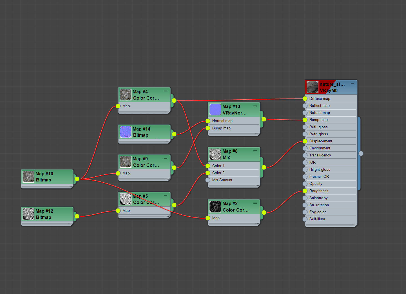The width and height of the screenshot is (406, 294).
Task: Click the Map #2 dark thumbnail
Action: 215,207
